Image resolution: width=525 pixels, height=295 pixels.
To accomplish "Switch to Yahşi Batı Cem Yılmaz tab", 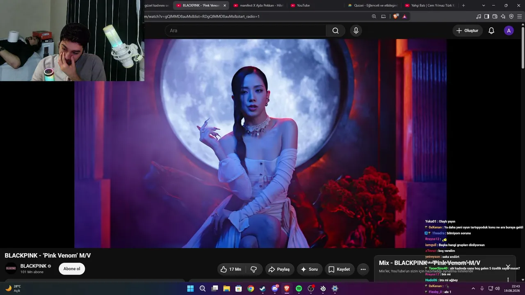I will [x=429, y=5].
